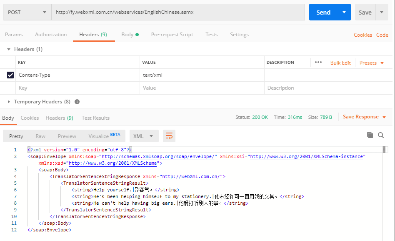The image size is (395, 241).
Task: Open the request Body tab
Action: pos(130,35)
